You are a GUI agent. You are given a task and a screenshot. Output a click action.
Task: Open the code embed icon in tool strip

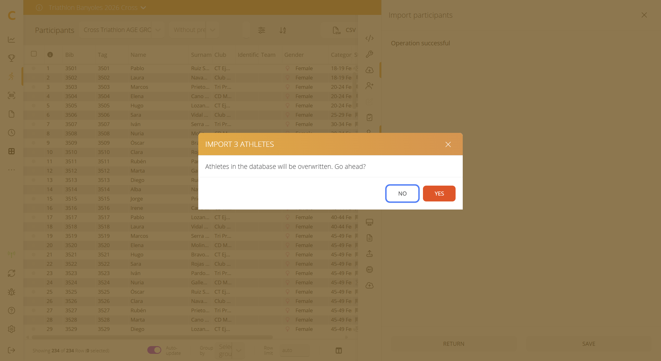point(370,38)
